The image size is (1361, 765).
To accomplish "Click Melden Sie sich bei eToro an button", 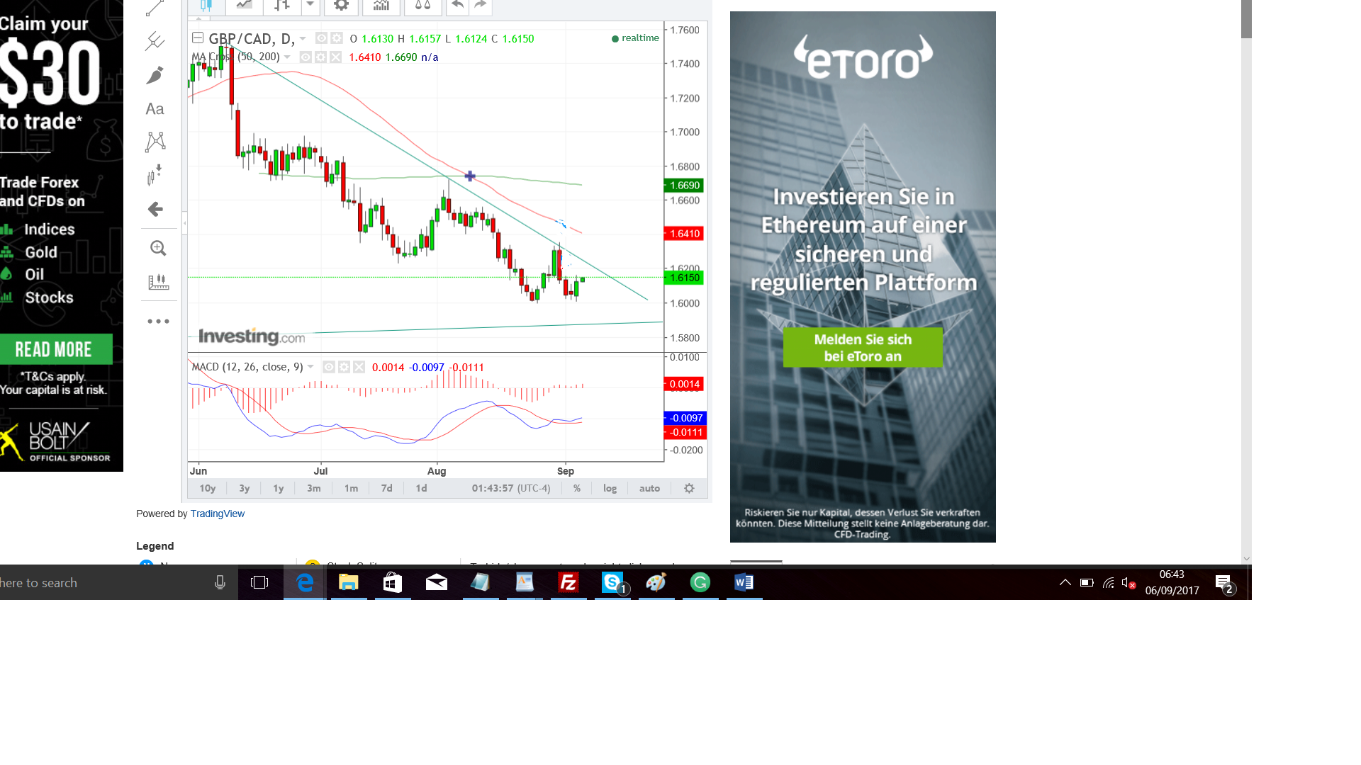I will tap(862, 348).
